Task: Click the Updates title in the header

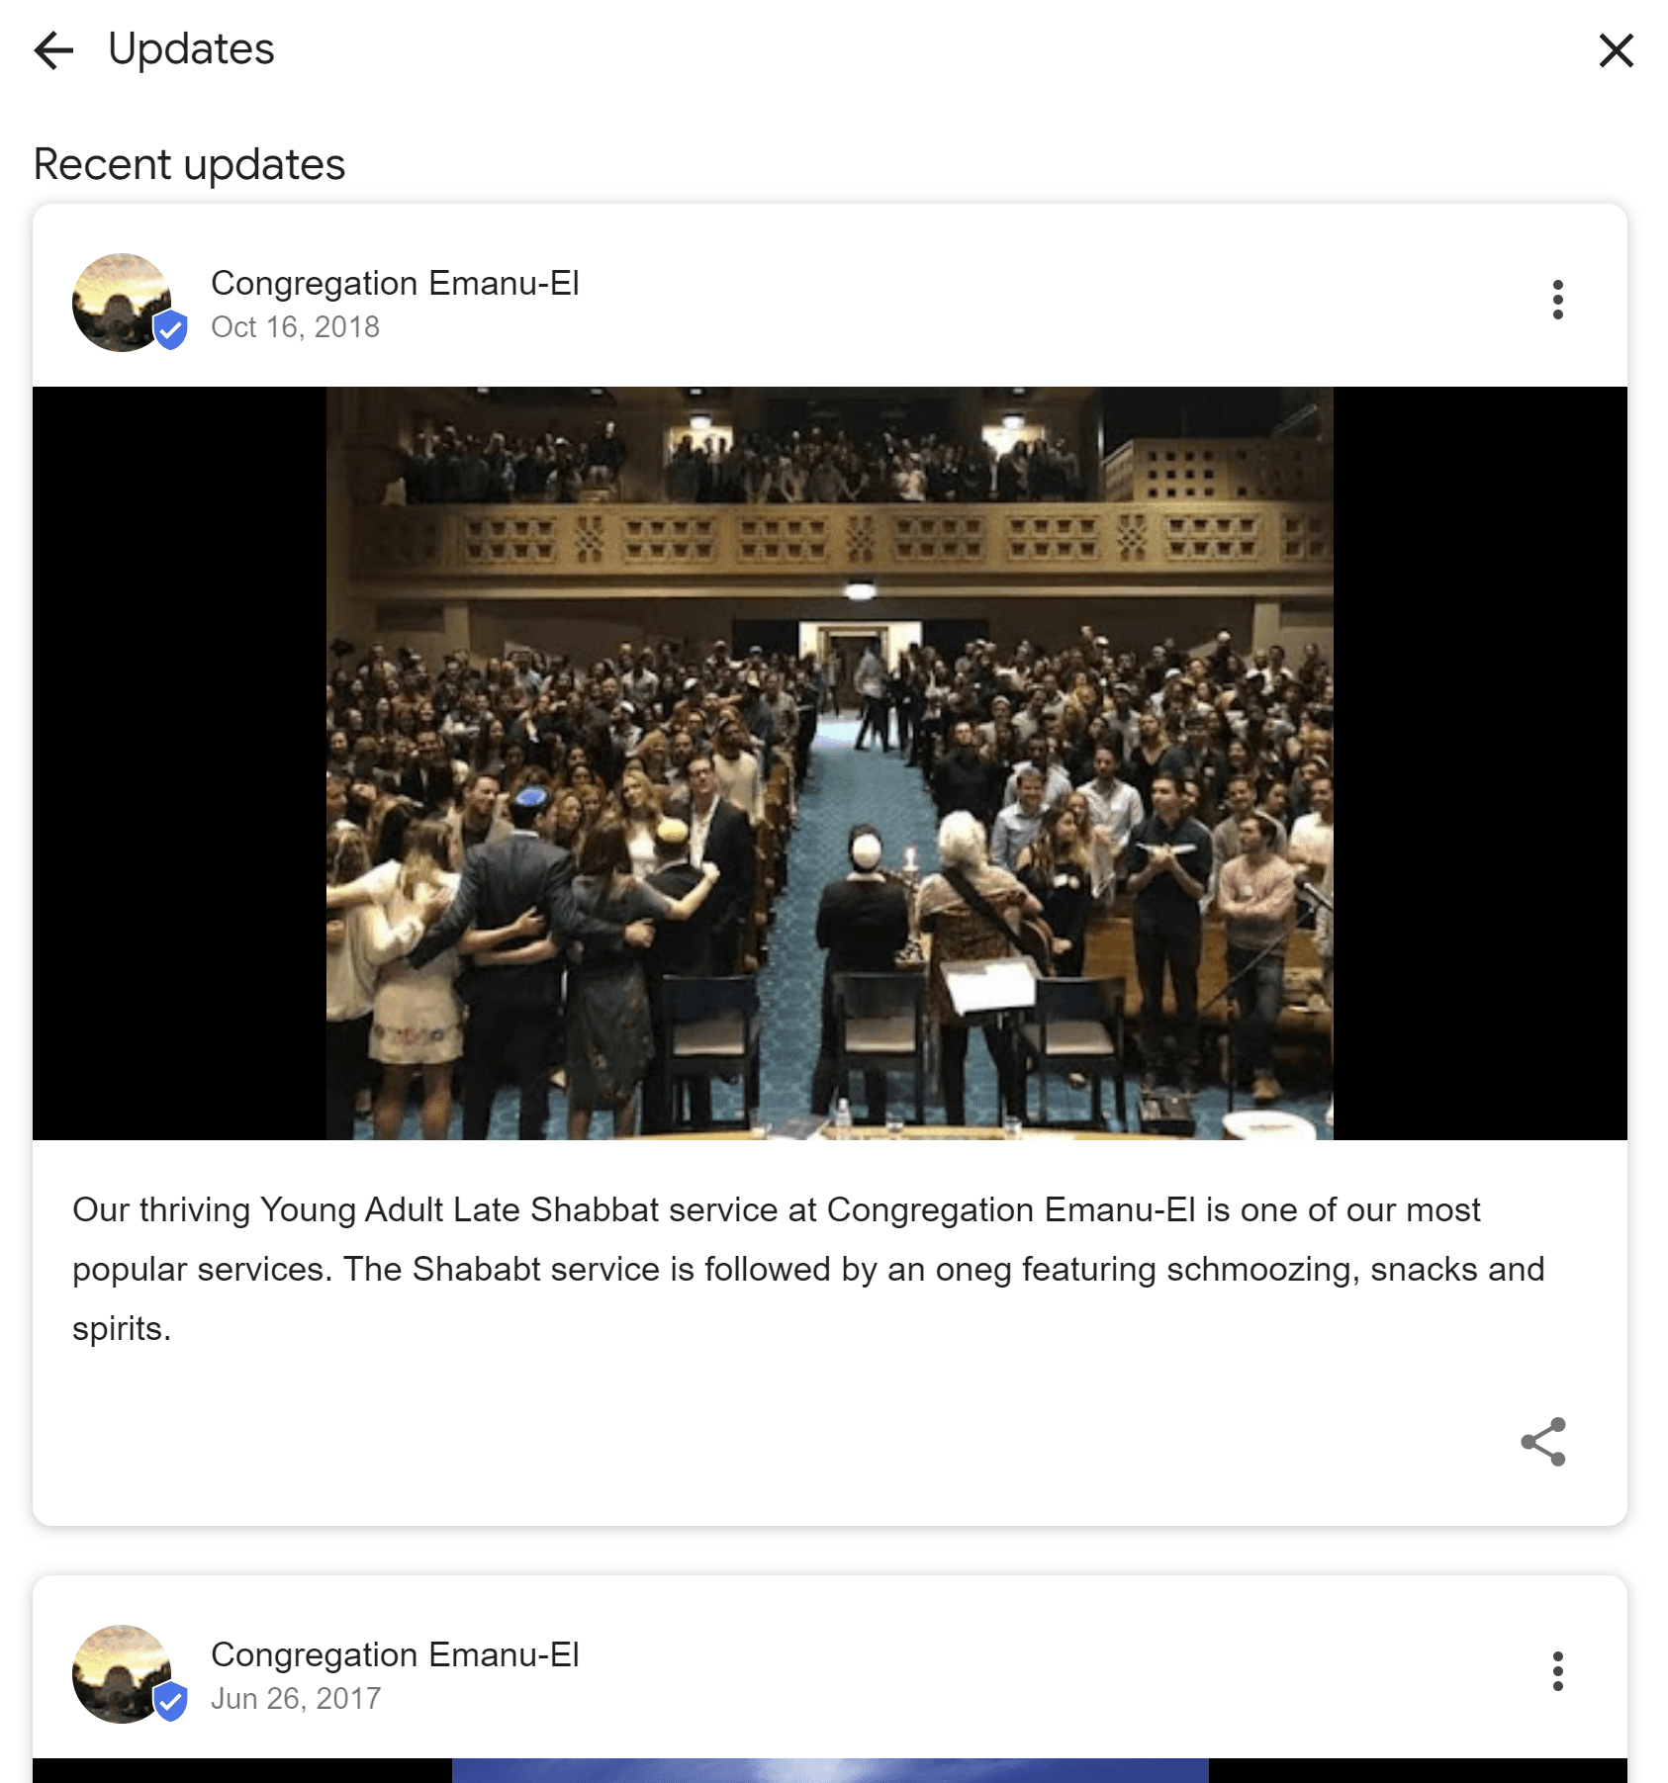Action: pyautogui.click(x=191, y=48)
